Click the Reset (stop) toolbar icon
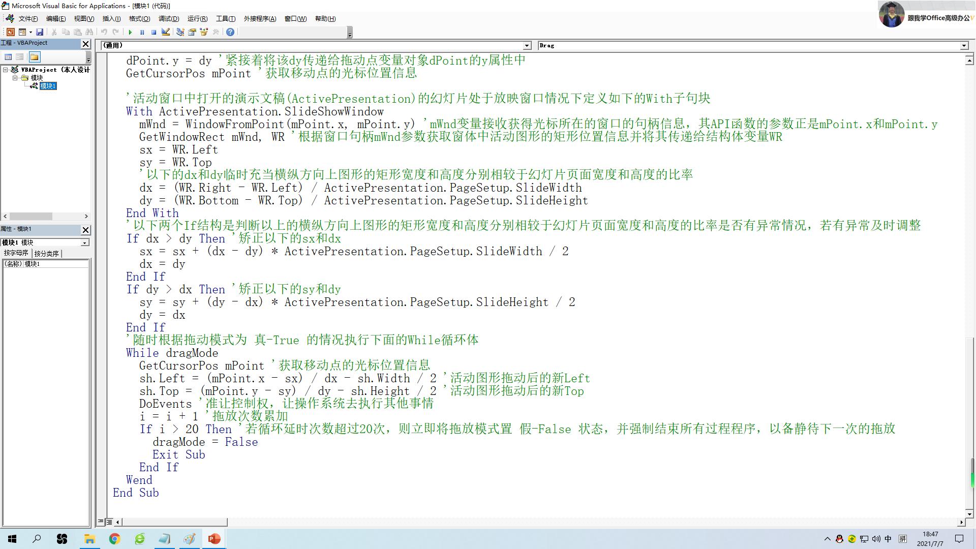Image resolution: width=976 pixels, height=549 pixels. tap(154, 32)
